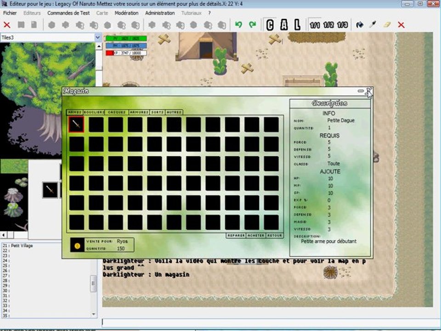Click the red X icon at toolbar start
Screen dimensions: 441x331
7,25
